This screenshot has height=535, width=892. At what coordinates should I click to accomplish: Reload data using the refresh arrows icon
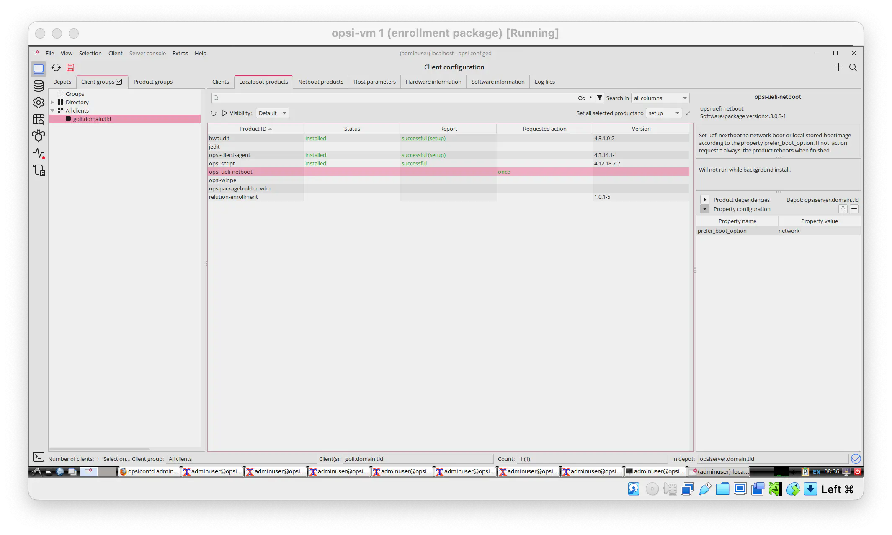tap(56, 67)
